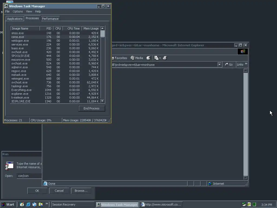This screenshot has height=208, width=277.
Task: Select the services.exe process row
Action: [x=55, y=44]
